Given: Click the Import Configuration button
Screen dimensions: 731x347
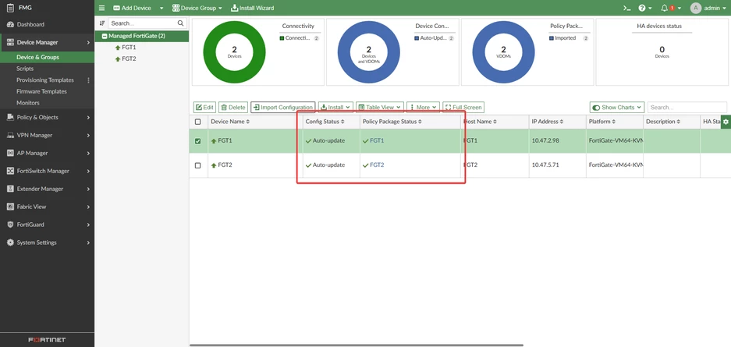Looking at the screenshot, I should (x=283, y=107).
